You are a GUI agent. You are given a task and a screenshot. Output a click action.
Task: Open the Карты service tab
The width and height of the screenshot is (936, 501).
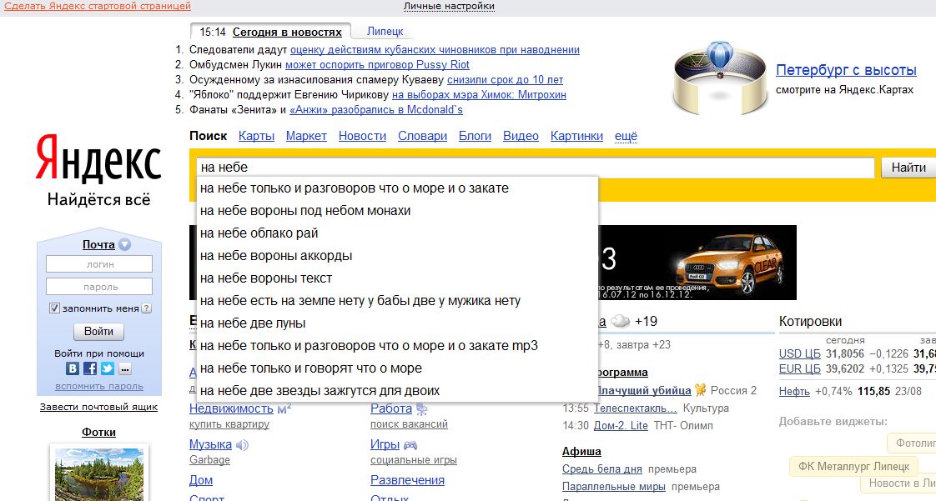tap(256, 136)
